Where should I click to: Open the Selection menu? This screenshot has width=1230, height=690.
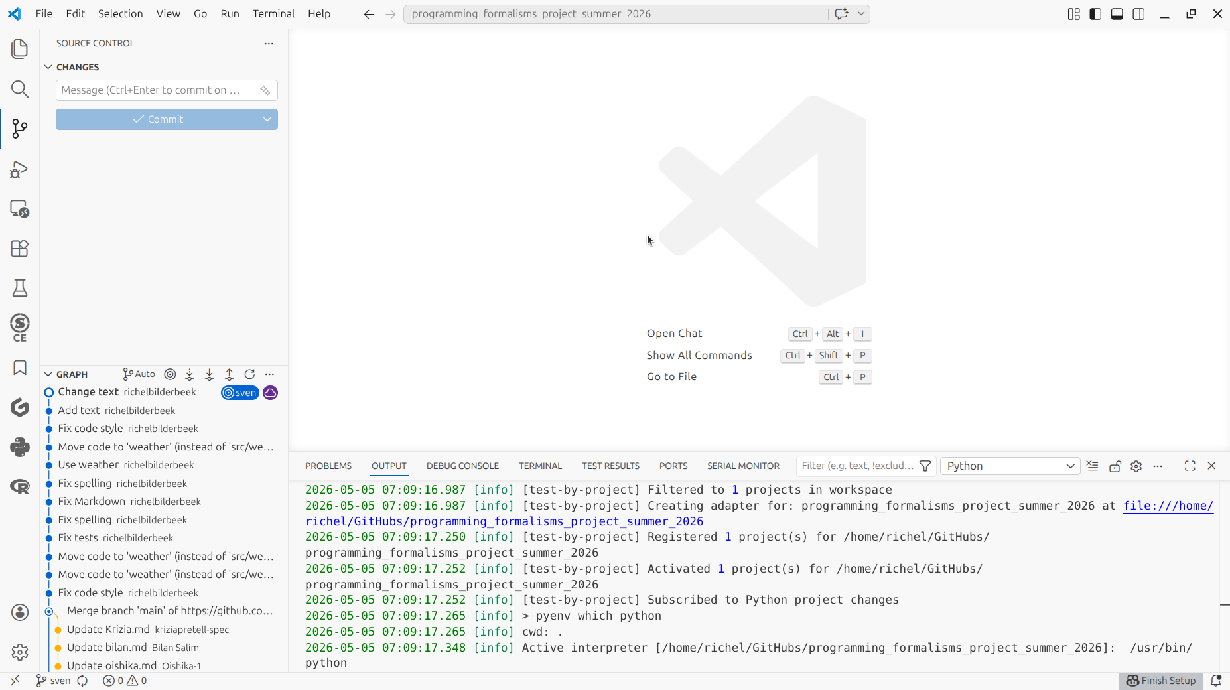point(120,14)
